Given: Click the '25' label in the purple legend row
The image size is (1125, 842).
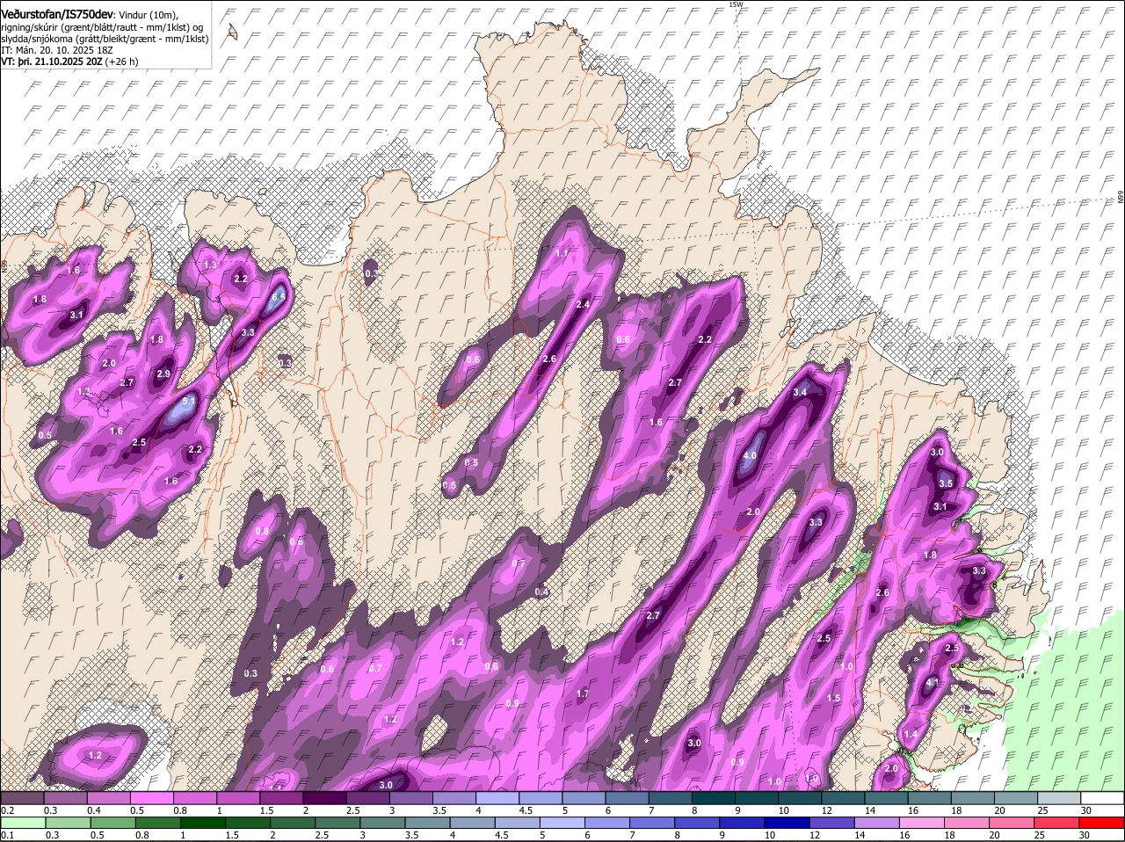Looking at the screenshot, I should pyautogui.click(x=1043, y=810).
